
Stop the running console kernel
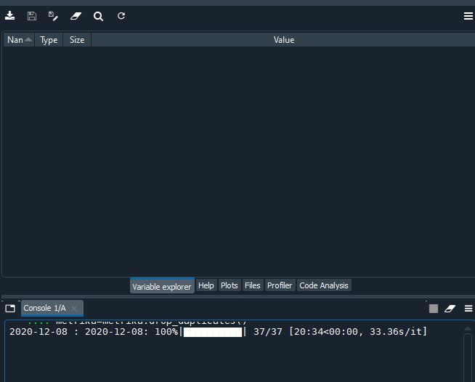pyautogui.click(x=433, y=309)
